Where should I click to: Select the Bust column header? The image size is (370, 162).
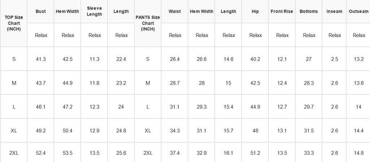[40, 11]
